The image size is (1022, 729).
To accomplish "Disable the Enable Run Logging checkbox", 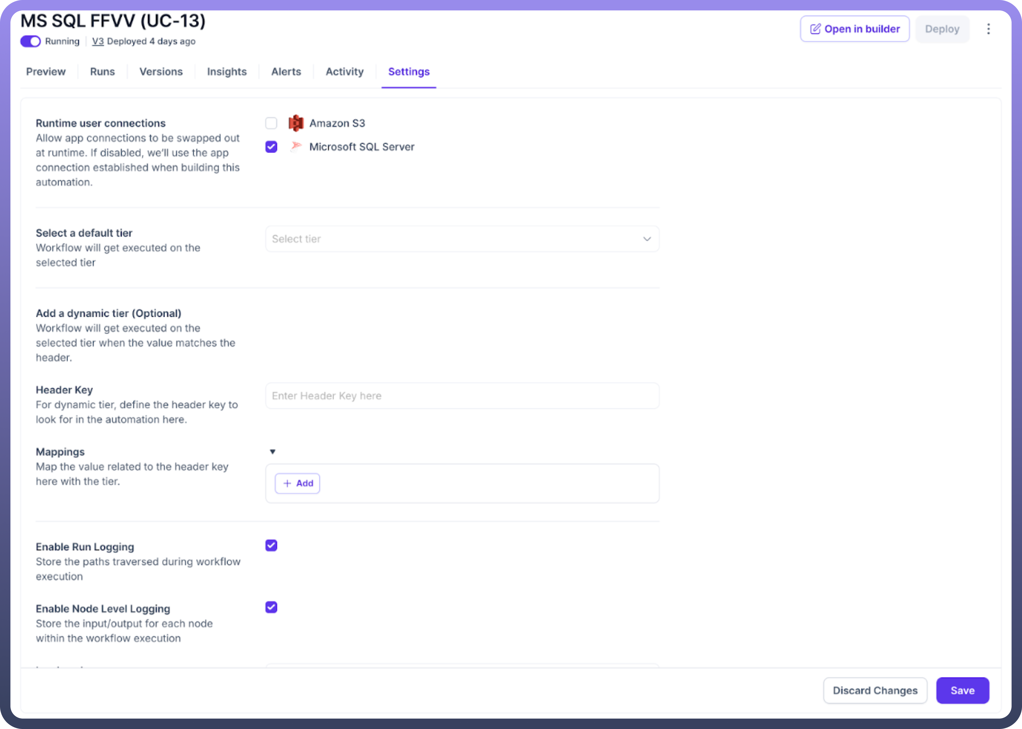I will point(271,545).
